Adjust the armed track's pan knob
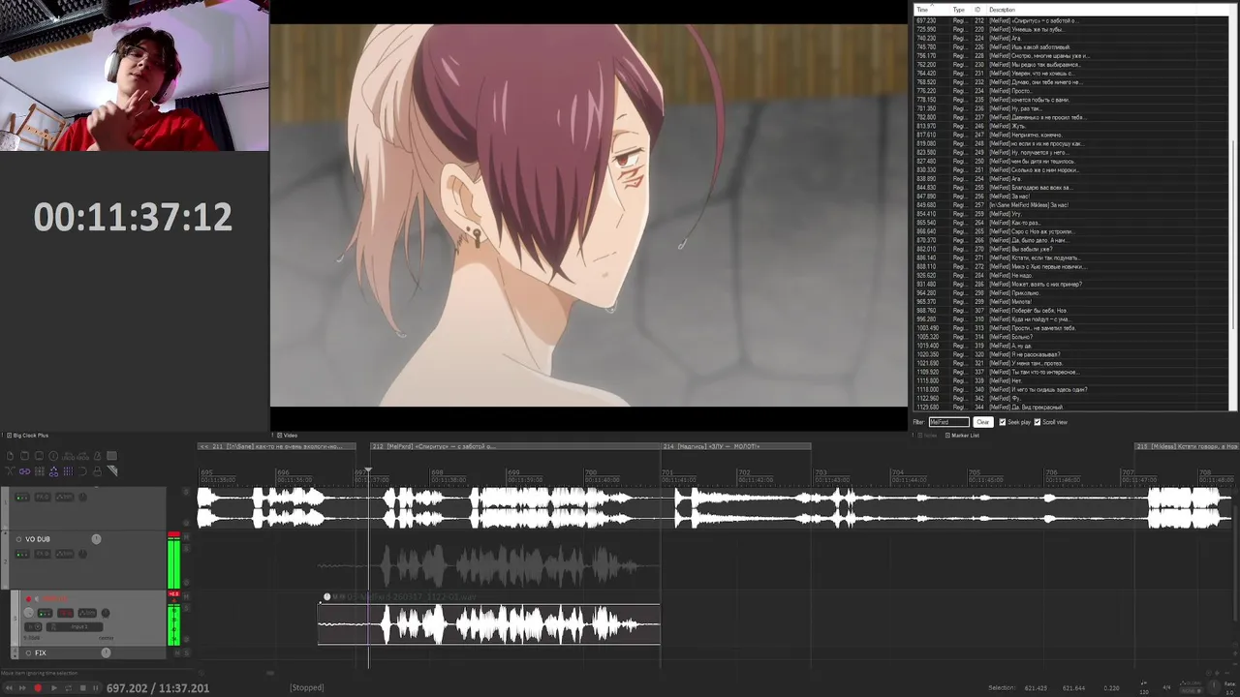The height and width of the screenshot is (697, 1240). tap(106, 613)
